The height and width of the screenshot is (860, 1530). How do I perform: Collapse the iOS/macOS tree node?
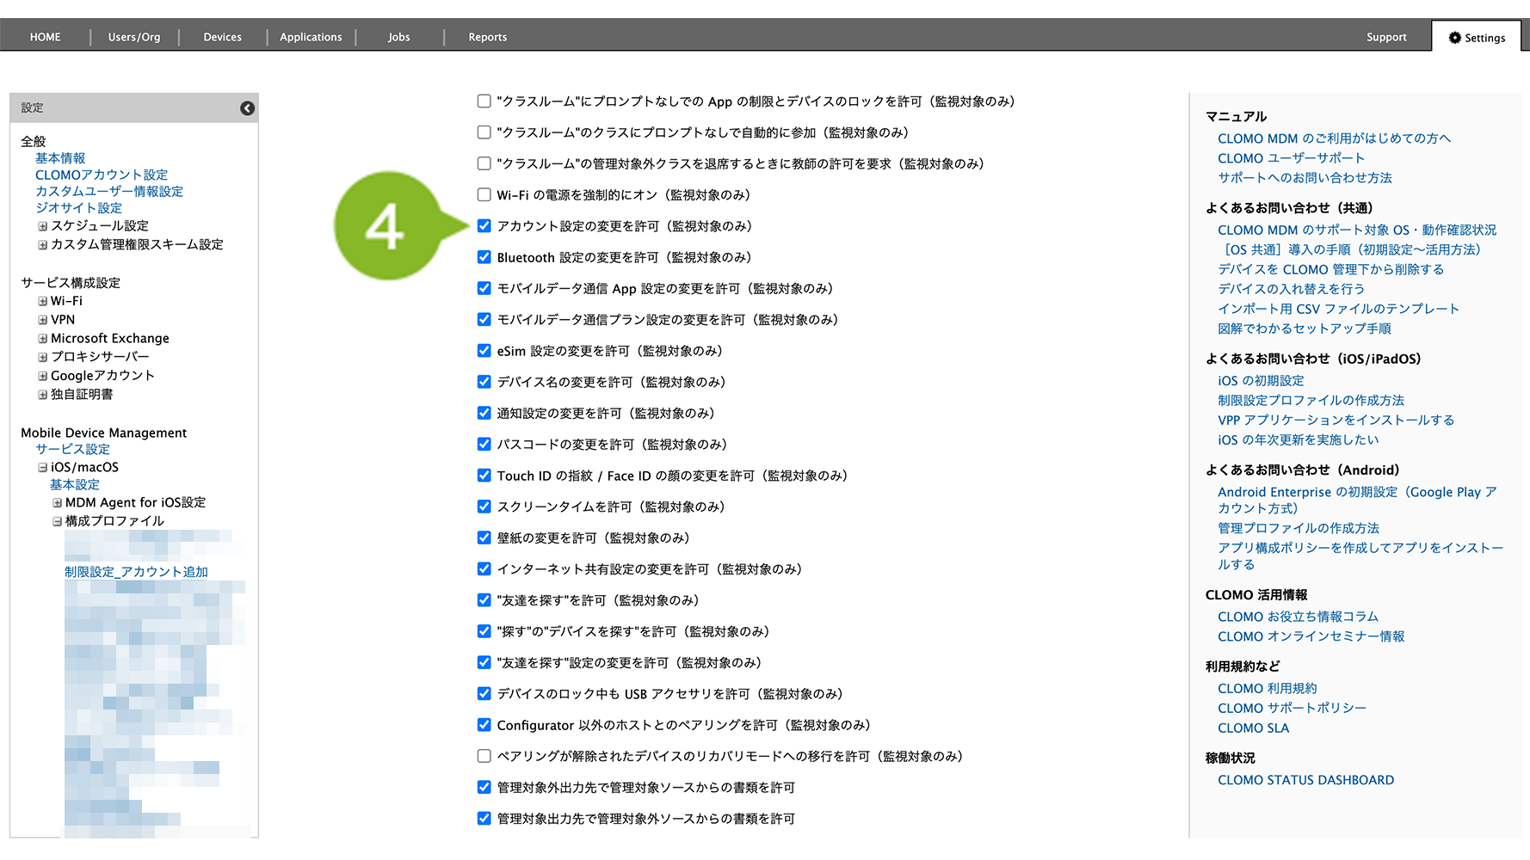click(x=42, y=468)
